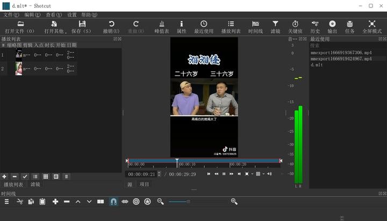This screenshot has height=221, width=387.
Task: Select second playlist clip thumbnail
Action: [19, 69]
